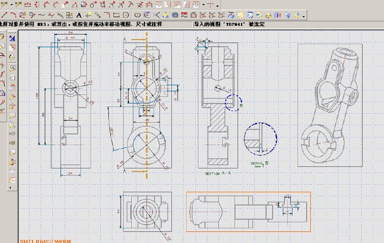Select the Rectangle tool
384x243 pixels.
(116, 15)
